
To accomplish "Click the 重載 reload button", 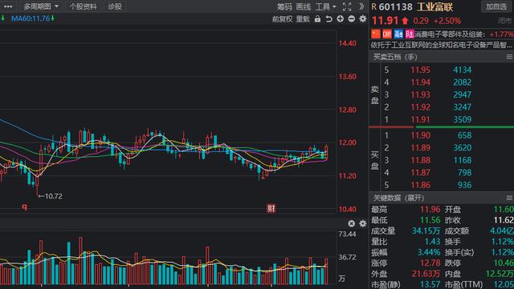I will pos(303,19).
